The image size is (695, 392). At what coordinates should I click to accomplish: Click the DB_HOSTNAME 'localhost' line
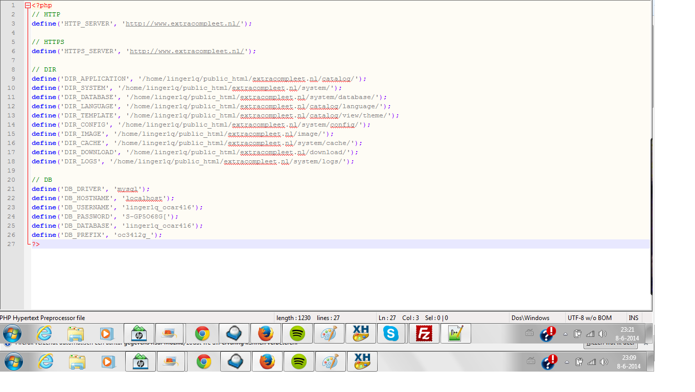[103, 198]
